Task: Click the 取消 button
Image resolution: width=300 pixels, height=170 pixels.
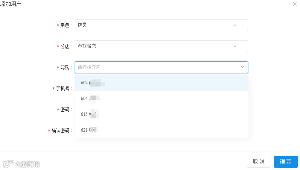Action: 259,162
